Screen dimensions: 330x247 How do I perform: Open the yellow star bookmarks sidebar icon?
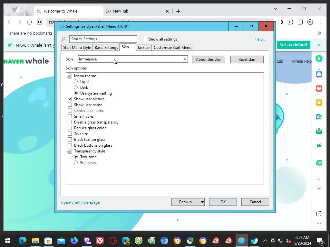(x=319, y=103)
